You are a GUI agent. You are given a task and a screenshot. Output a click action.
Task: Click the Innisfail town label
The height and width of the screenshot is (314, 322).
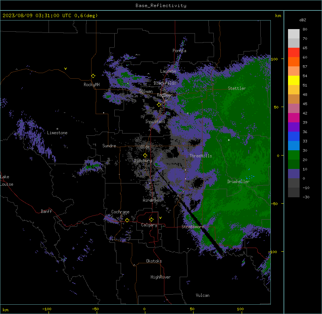[155, 122]
